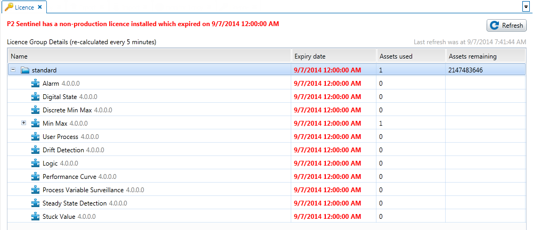Click the Refresh button
The image size is (533, 230).
[x=506, y=26]
